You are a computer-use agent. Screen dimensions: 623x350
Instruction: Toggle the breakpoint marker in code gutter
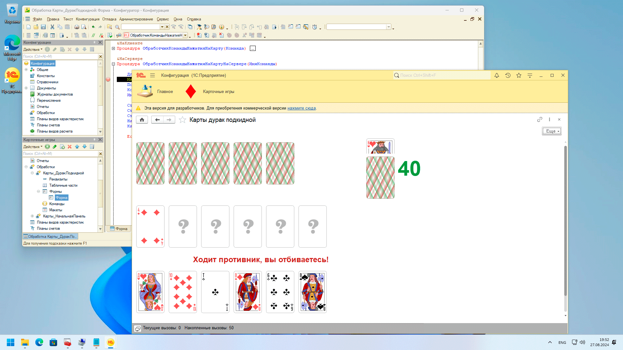108,79
